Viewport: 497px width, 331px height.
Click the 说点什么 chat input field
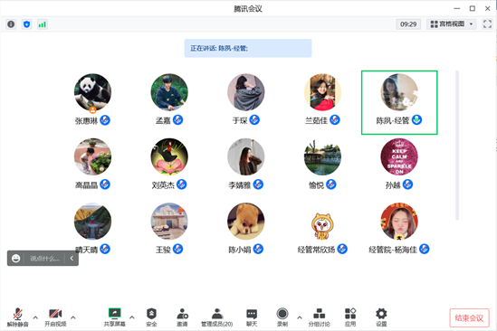pyautogui.click(x=44, y=259)
